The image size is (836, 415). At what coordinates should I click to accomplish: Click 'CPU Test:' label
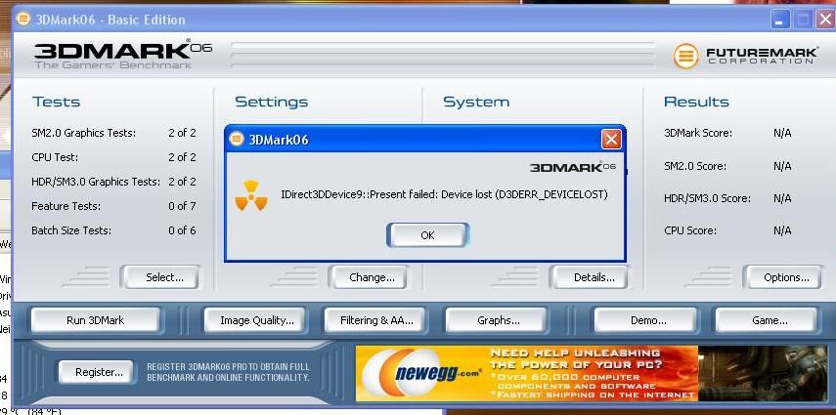tap(55, 157)
